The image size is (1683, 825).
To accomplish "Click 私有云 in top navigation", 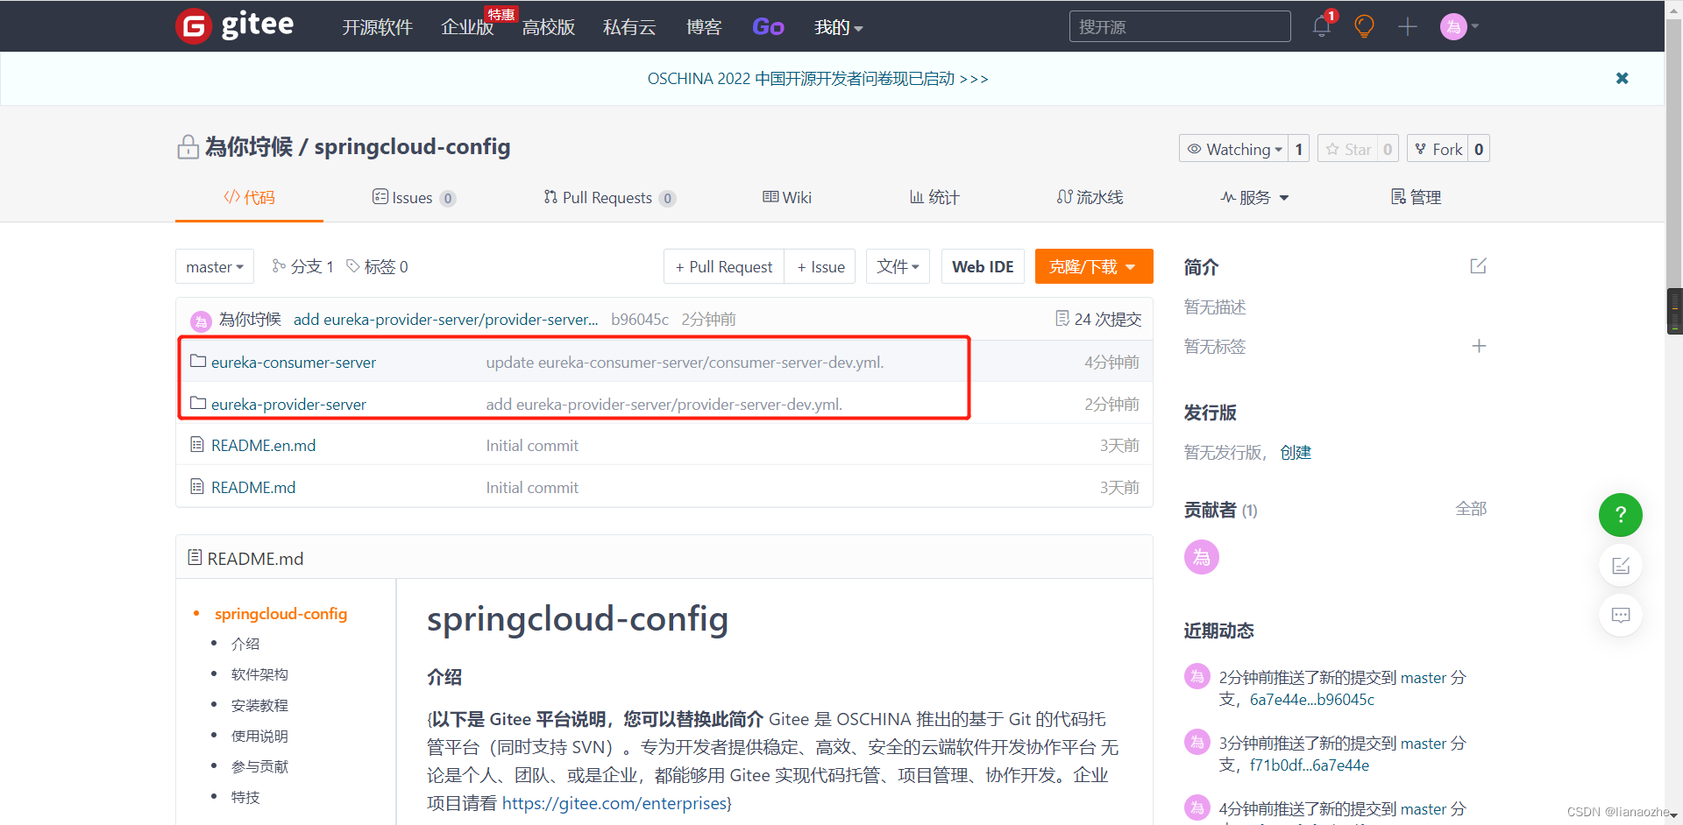I will click(629, 27).
